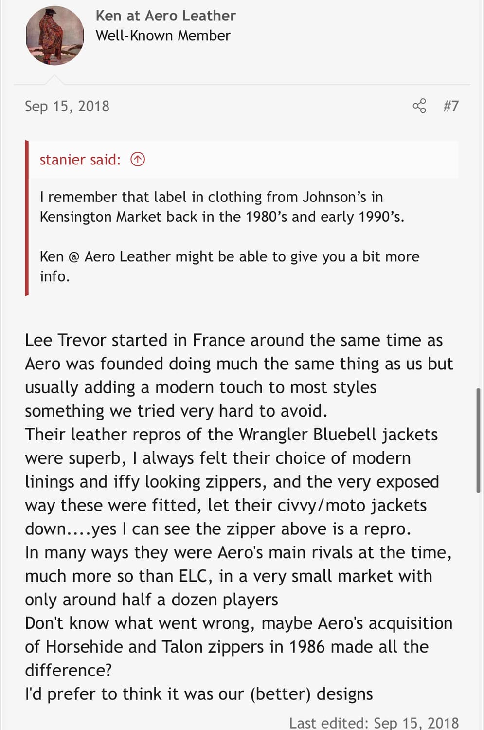Click the vertical scrollbar on the right edge
This screenshot has height=730, width=484.
coord(477,438)
